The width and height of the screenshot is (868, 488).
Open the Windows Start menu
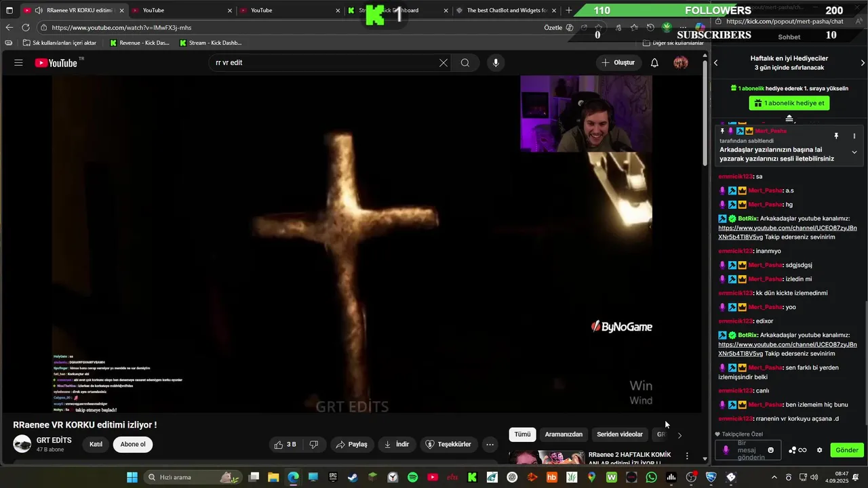(132, 477)
